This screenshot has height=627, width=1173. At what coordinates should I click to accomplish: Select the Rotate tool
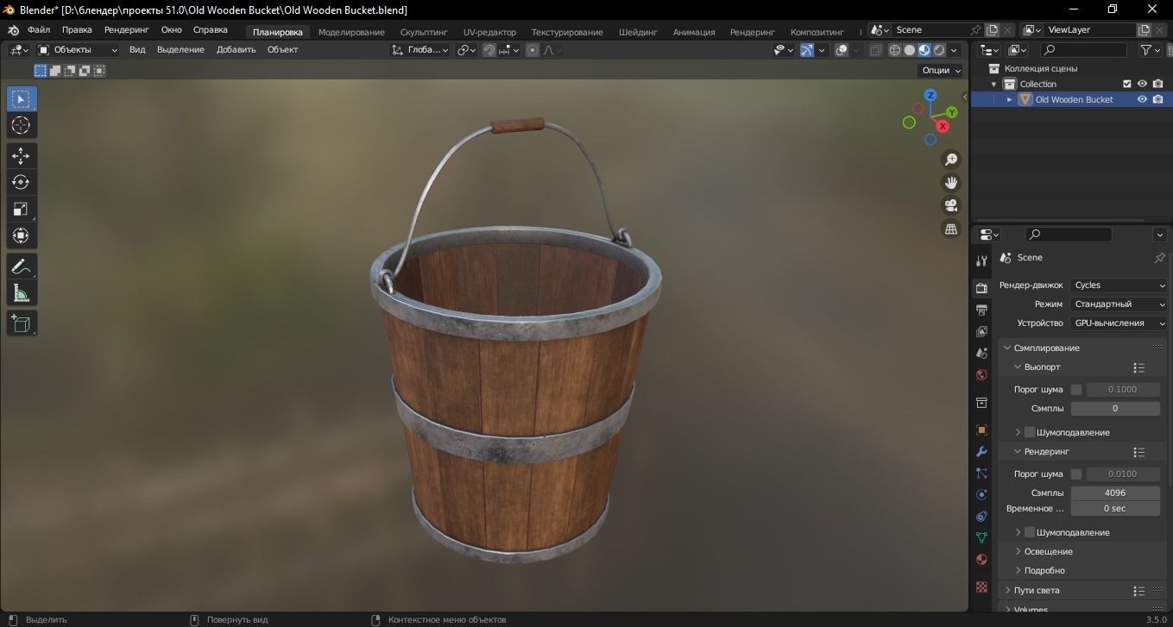[22, 183]
